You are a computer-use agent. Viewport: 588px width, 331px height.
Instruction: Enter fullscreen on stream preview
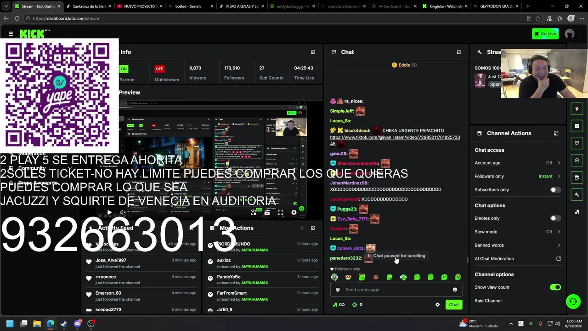click(280, 212)
